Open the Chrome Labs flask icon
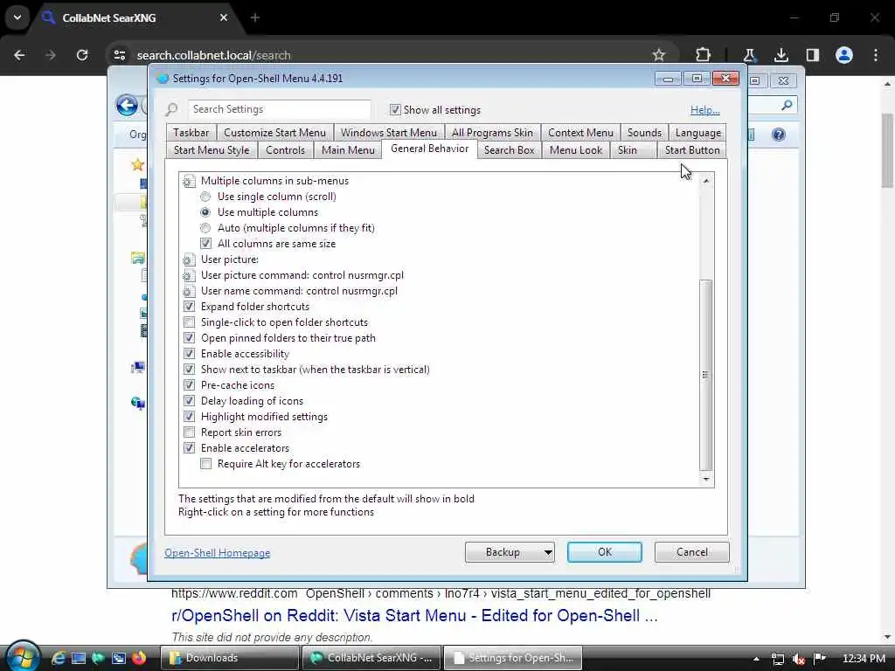Image resolution: width=895 pixels, height=671 pixels. click(749, 55)
